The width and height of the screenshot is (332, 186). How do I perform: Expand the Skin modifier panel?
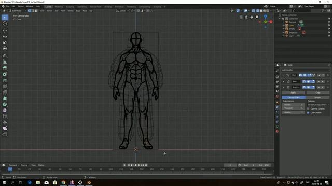pyautogui.click(x=283, y=81)
